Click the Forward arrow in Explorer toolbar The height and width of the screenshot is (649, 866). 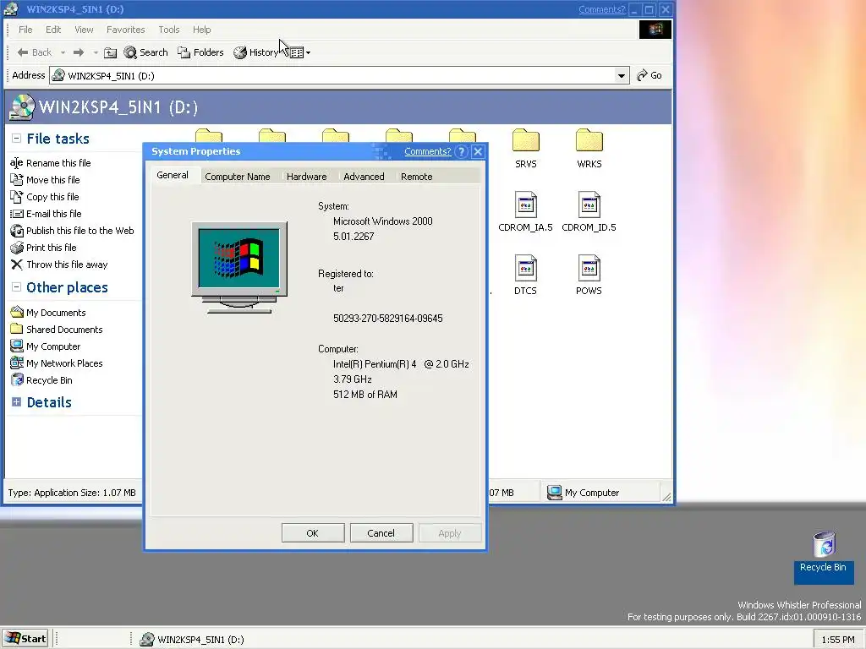(79, 52)
